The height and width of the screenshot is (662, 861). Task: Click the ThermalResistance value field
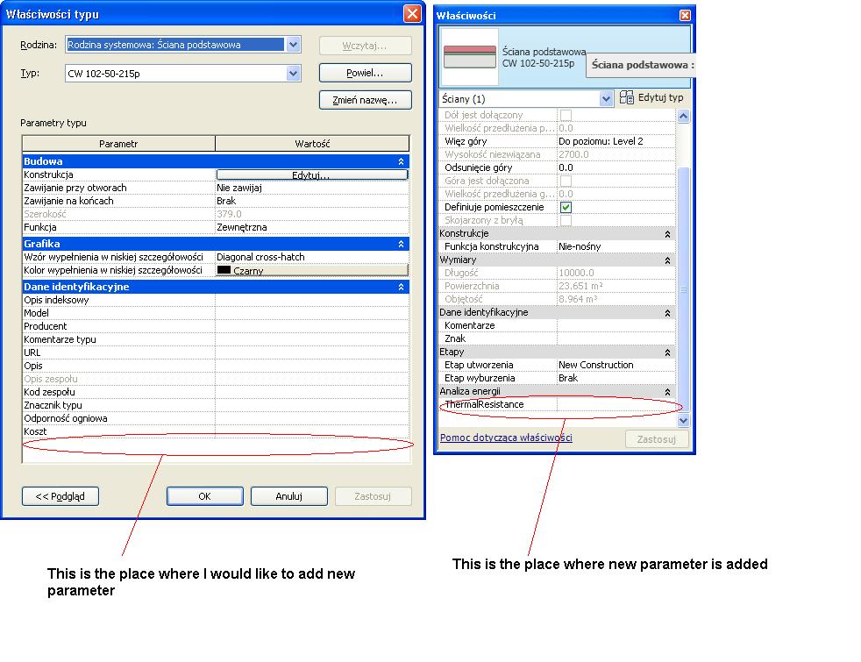(616, 405)
